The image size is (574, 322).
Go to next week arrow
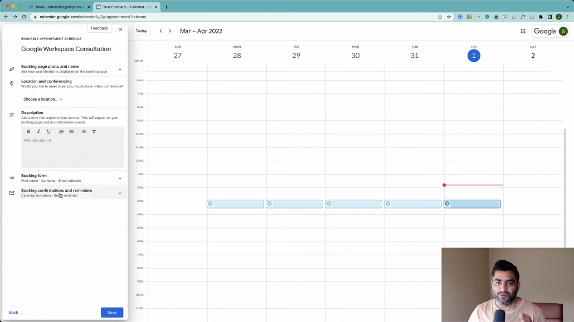[170, 31]
